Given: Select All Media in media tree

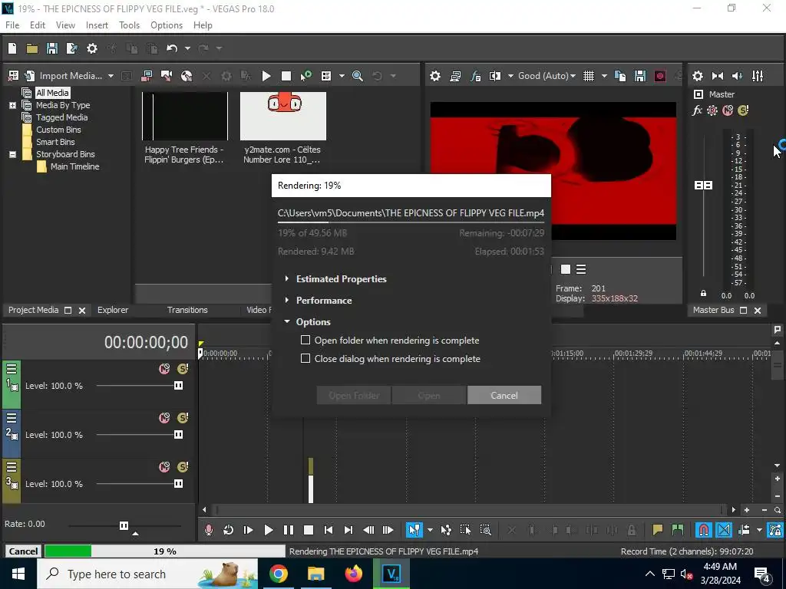Looking at the screenshot, I should point(52,93).
